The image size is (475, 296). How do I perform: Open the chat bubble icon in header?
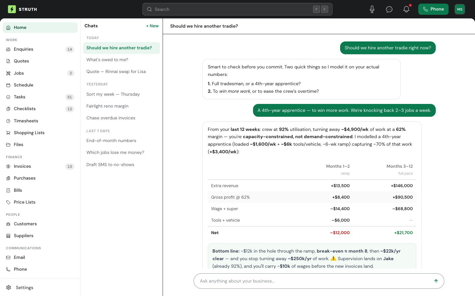click(x=389, y=9)
